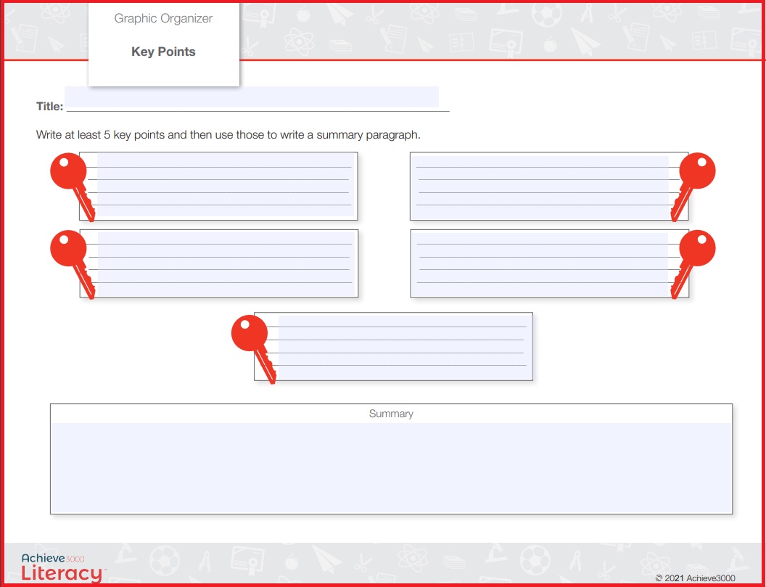Click the 'Title:' label
Image resolution: width=766 pixels, height=587 pixels.
point(49,106)
